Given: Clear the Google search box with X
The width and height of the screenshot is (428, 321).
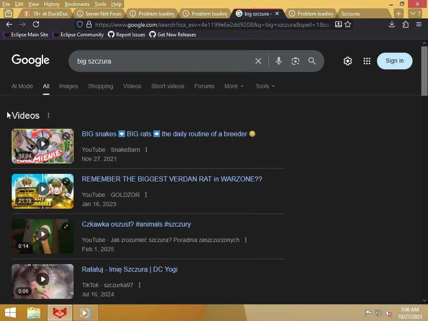Looking at the screenshot, I should 258,61.
